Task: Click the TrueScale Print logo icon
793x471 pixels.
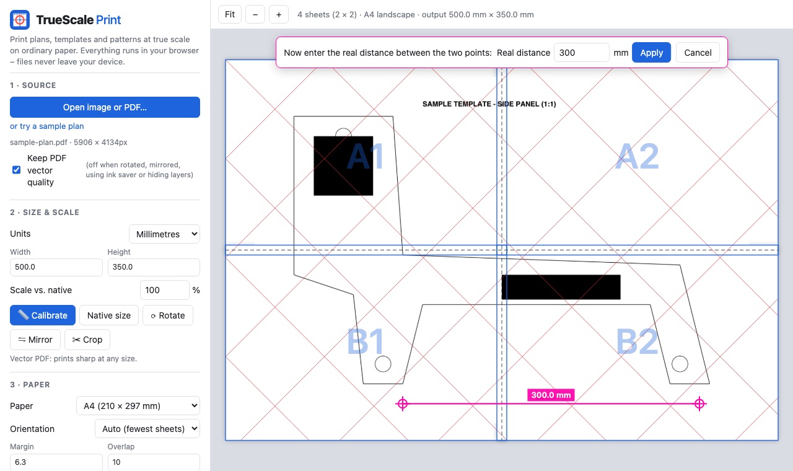Action: click(x=20, y=20)
